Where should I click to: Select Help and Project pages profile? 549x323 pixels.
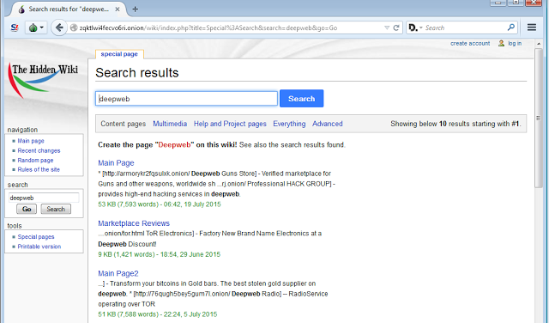tap(230, 124)
